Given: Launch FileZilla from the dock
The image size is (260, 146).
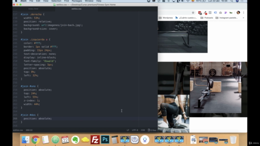Looking at the screenshot, I should coord(95,140).
